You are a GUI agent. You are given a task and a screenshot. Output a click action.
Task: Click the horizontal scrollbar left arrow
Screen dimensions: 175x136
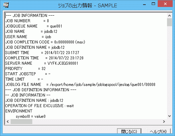click(x=8, y=121)
